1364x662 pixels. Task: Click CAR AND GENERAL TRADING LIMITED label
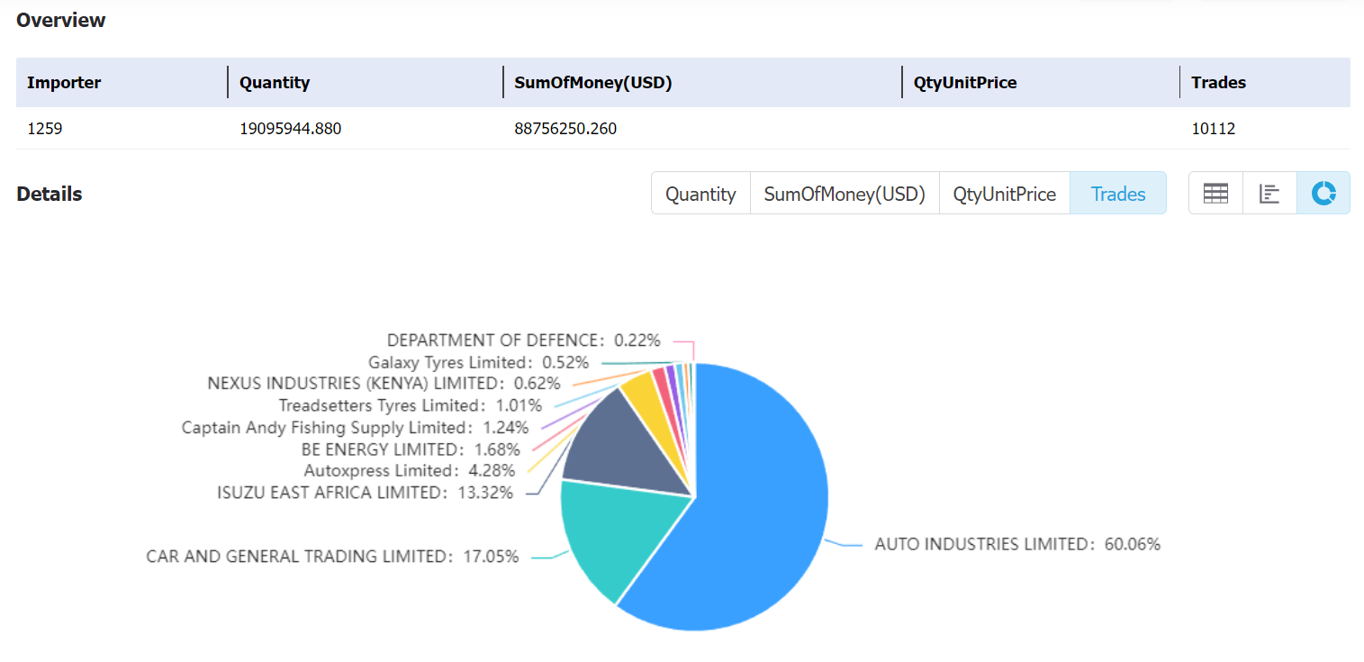(332, 557)
